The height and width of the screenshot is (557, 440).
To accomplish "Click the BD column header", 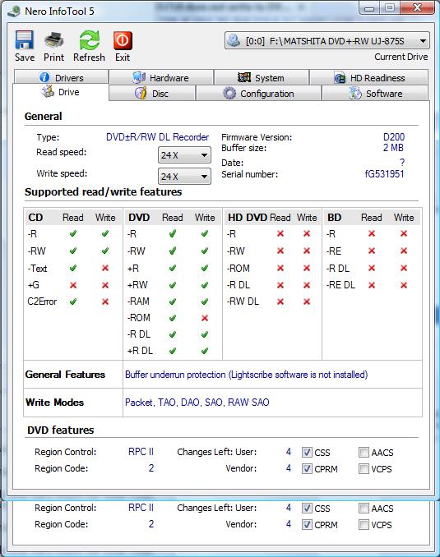I will pyautogui.click(x=335, y=218).
